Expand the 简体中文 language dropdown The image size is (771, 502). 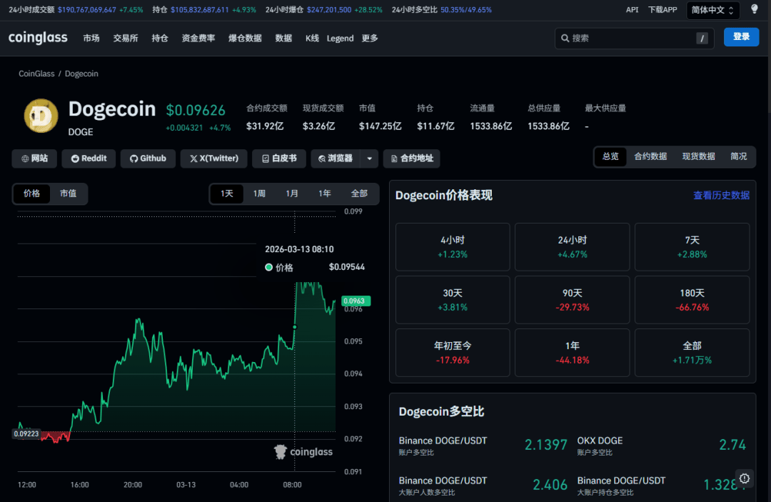[x=713, y=10]
